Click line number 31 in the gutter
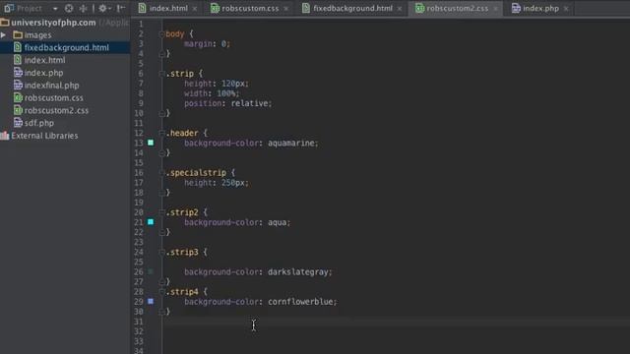 [x=139, y=322]
